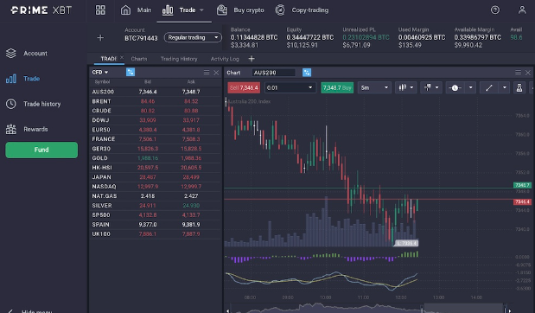The height and width of the screenshot is (313, 535).
Task: Open the 0.01 order size dropdown
Action: (290, 87)
